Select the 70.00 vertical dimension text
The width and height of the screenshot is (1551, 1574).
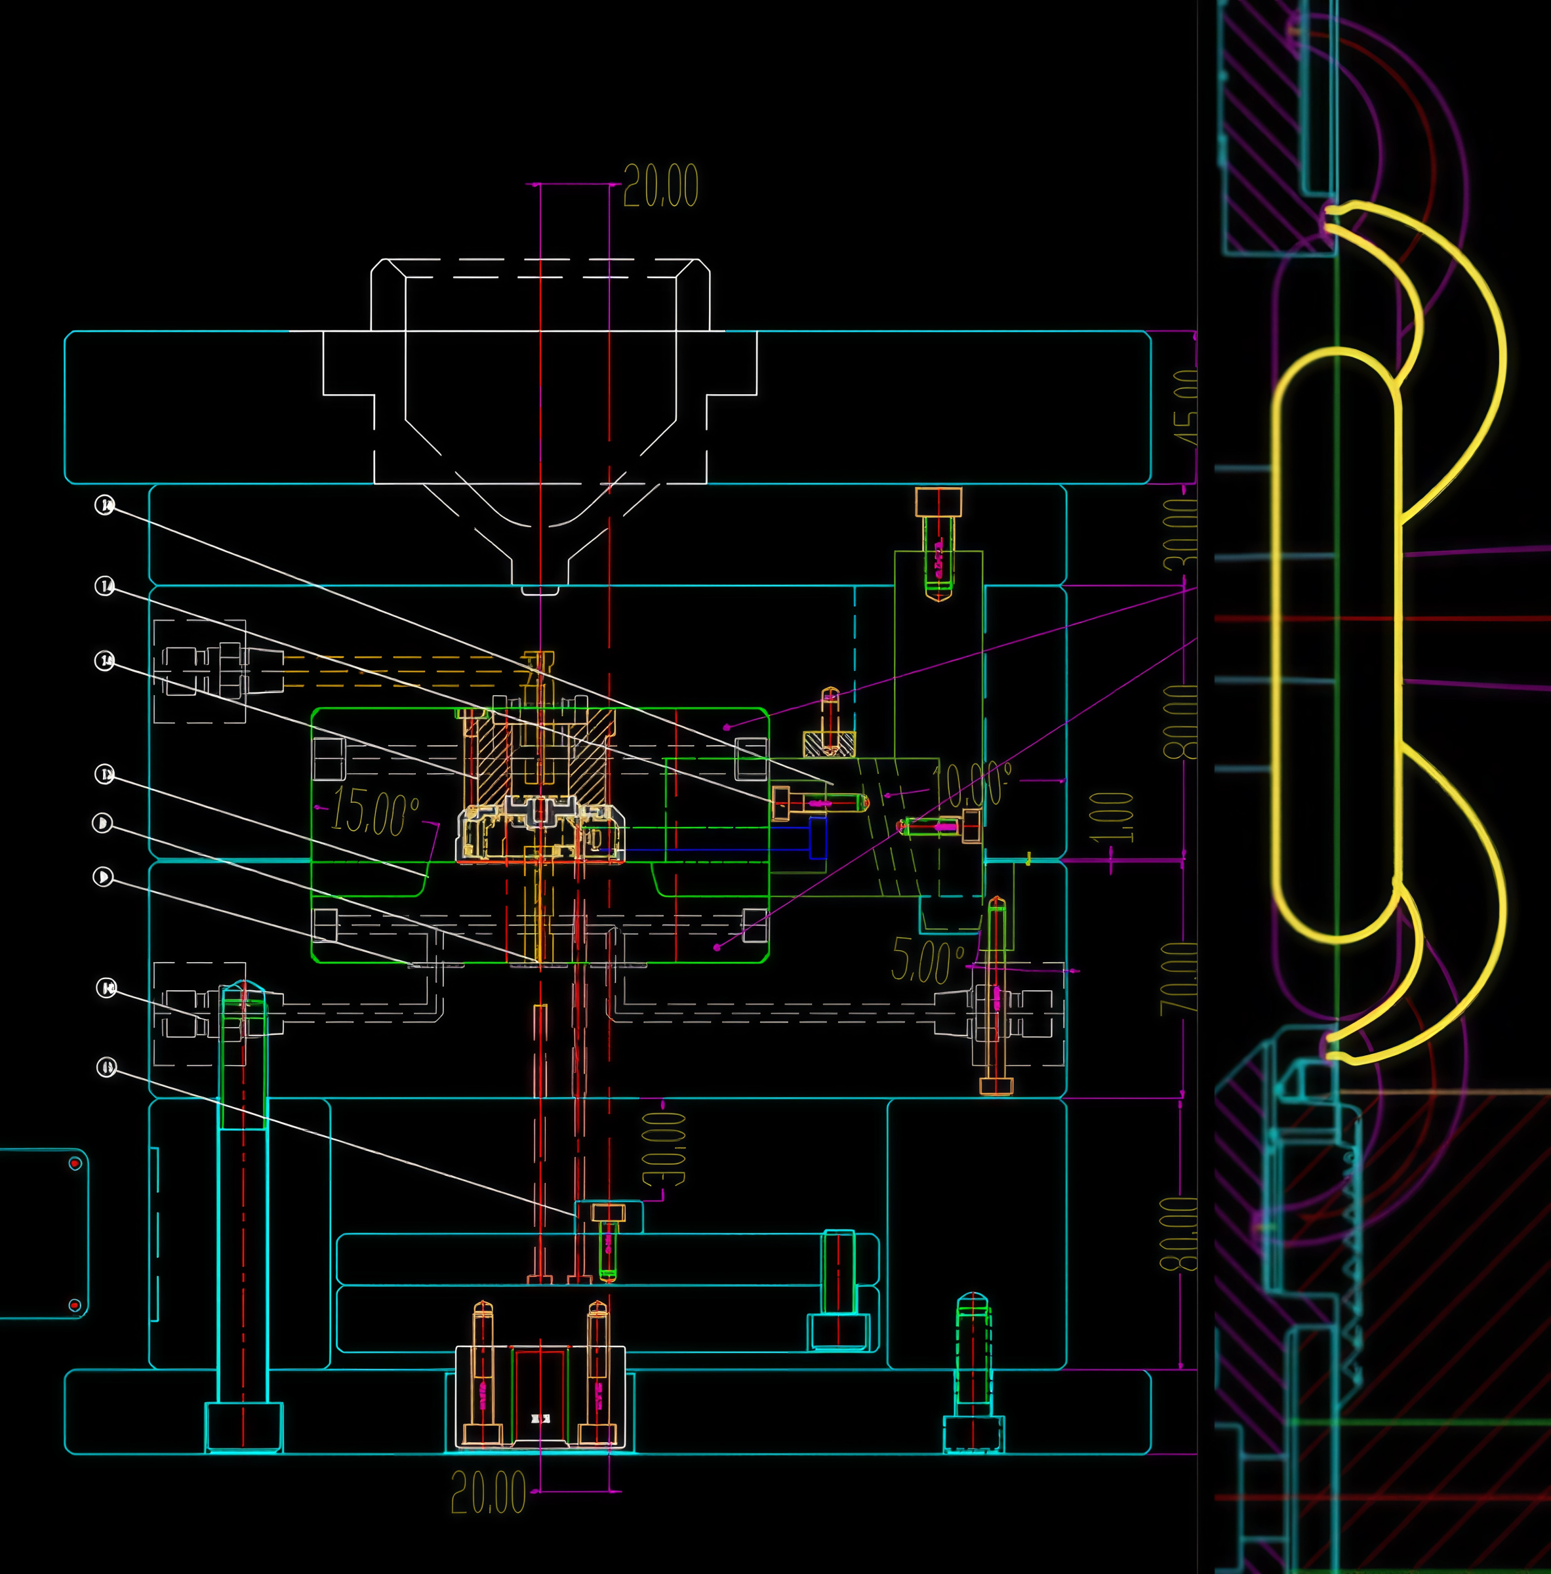(1180, 978)
